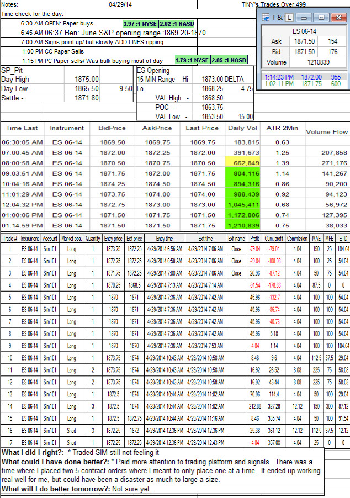Screen dimensions: 350x498
Task: Select the yellow Daily Vol cell 662,849
Action: pos(242,163)
